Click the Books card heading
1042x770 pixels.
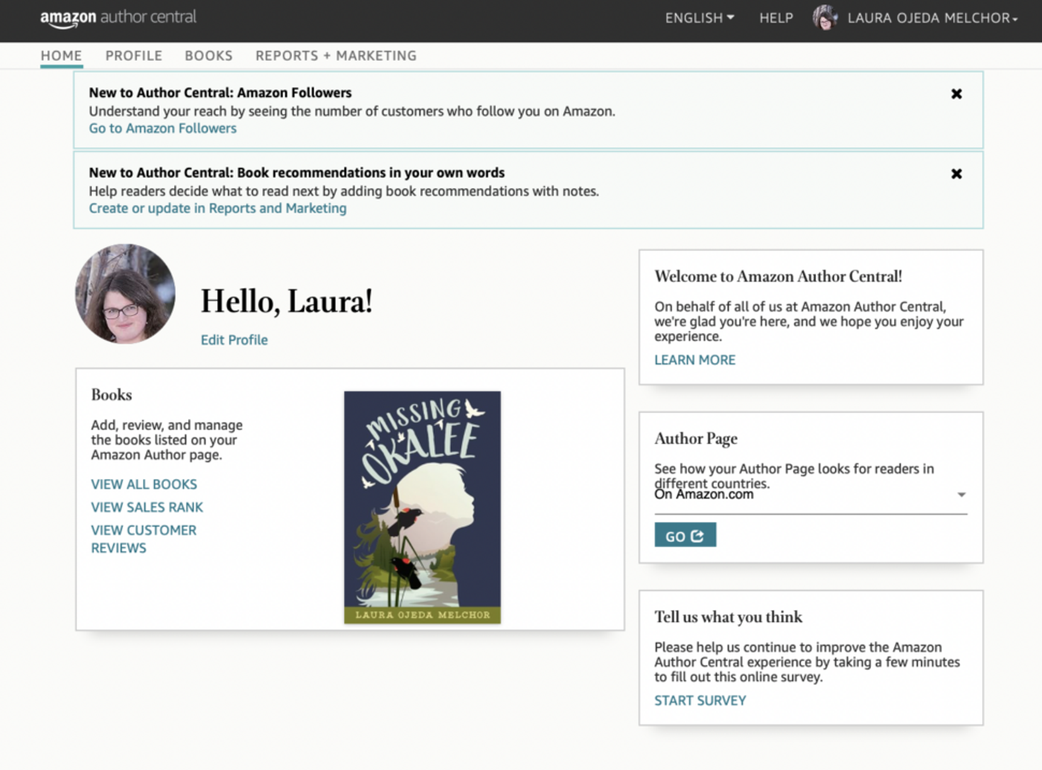pyautogui.click(x=112, y=395)
